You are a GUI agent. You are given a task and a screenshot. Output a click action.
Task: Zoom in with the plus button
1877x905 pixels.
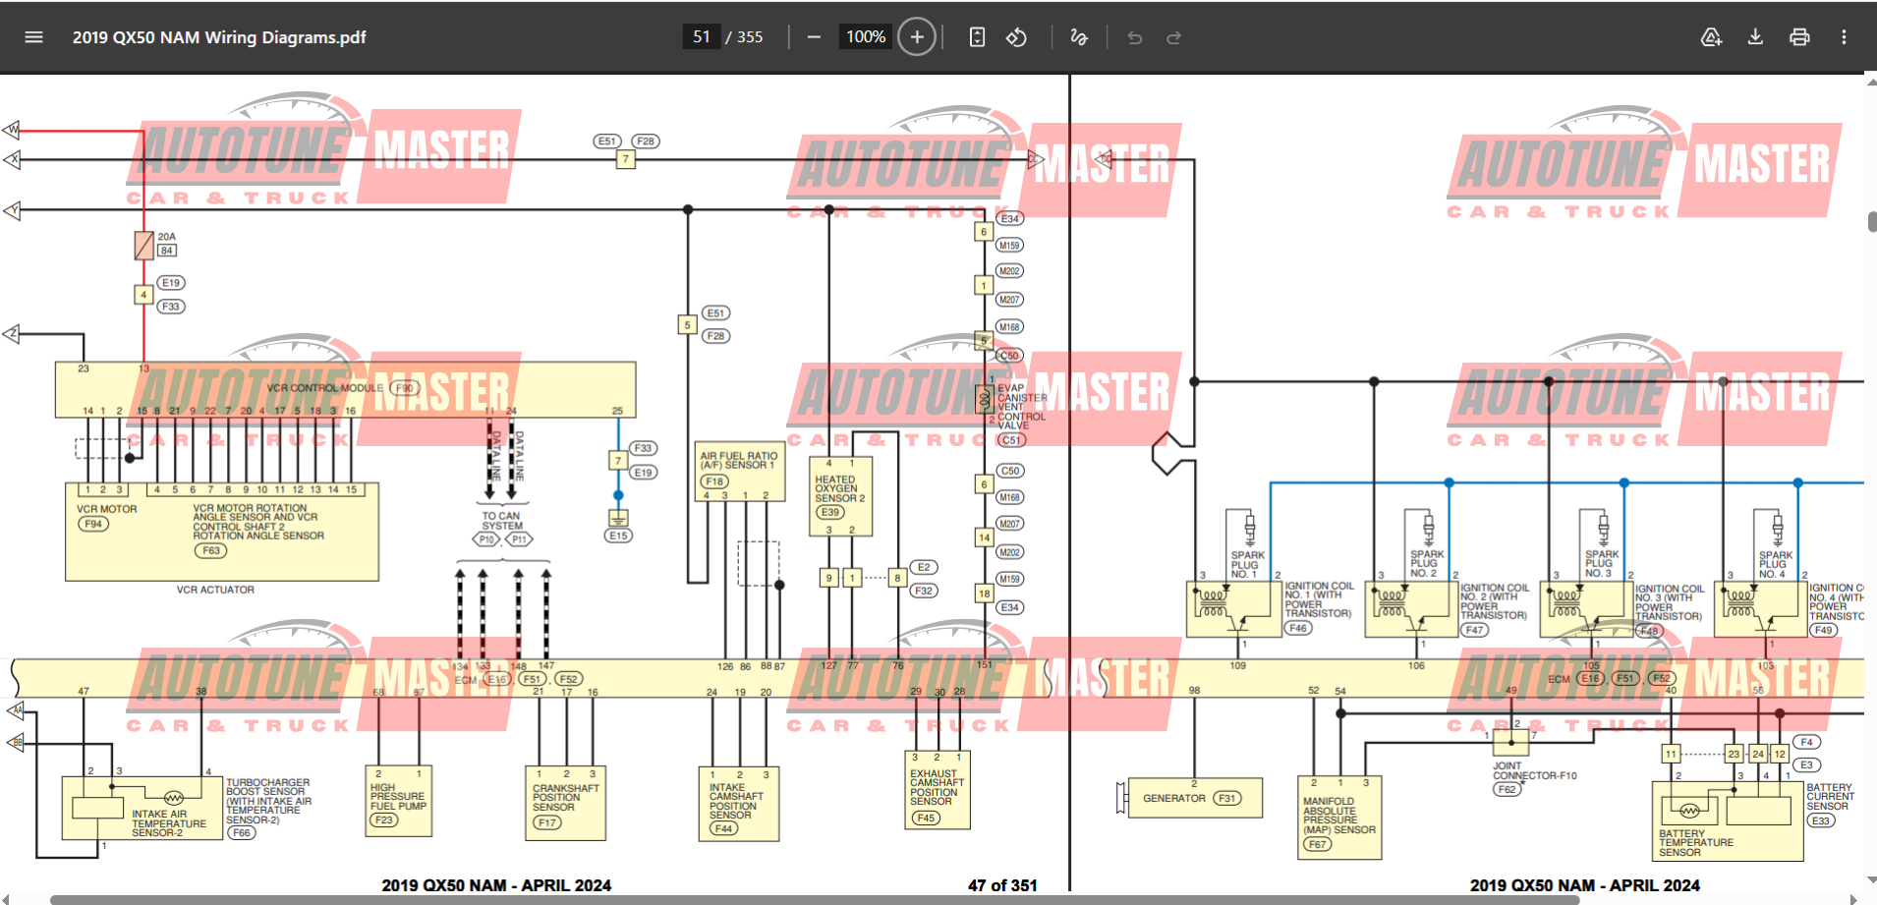[917, 37]
